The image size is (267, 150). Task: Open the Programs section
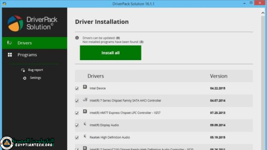tap(34, 55)
